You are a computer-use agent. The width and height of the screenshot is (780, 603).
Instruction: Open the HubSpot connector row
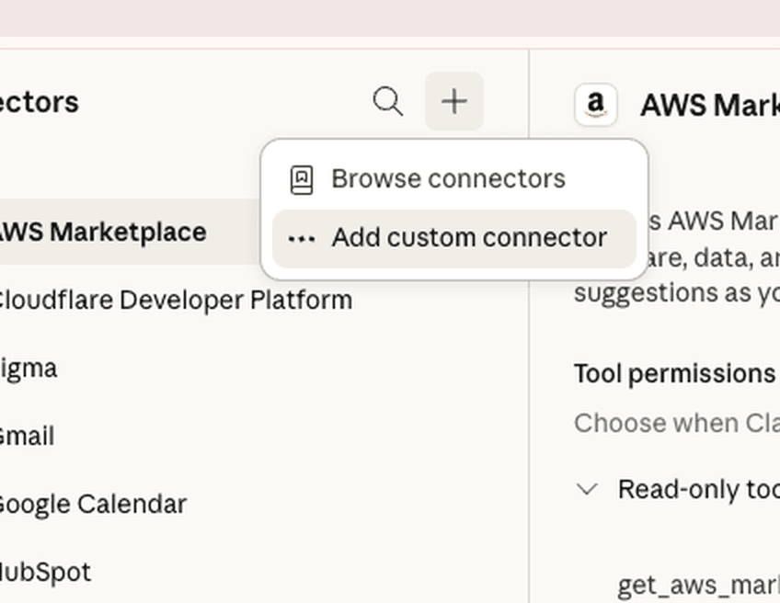(x=45, y=572)
